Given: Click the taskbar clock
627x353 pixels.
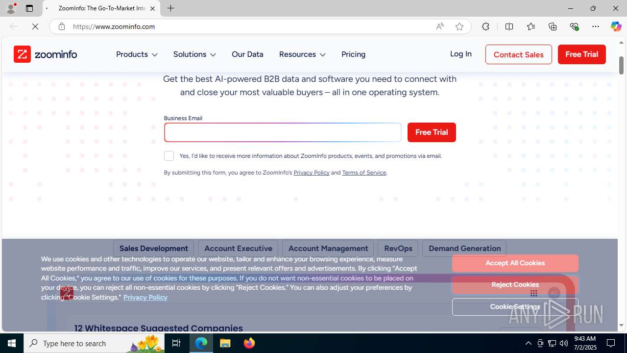Looking at the screenshot, I should [x=585, y=343].
